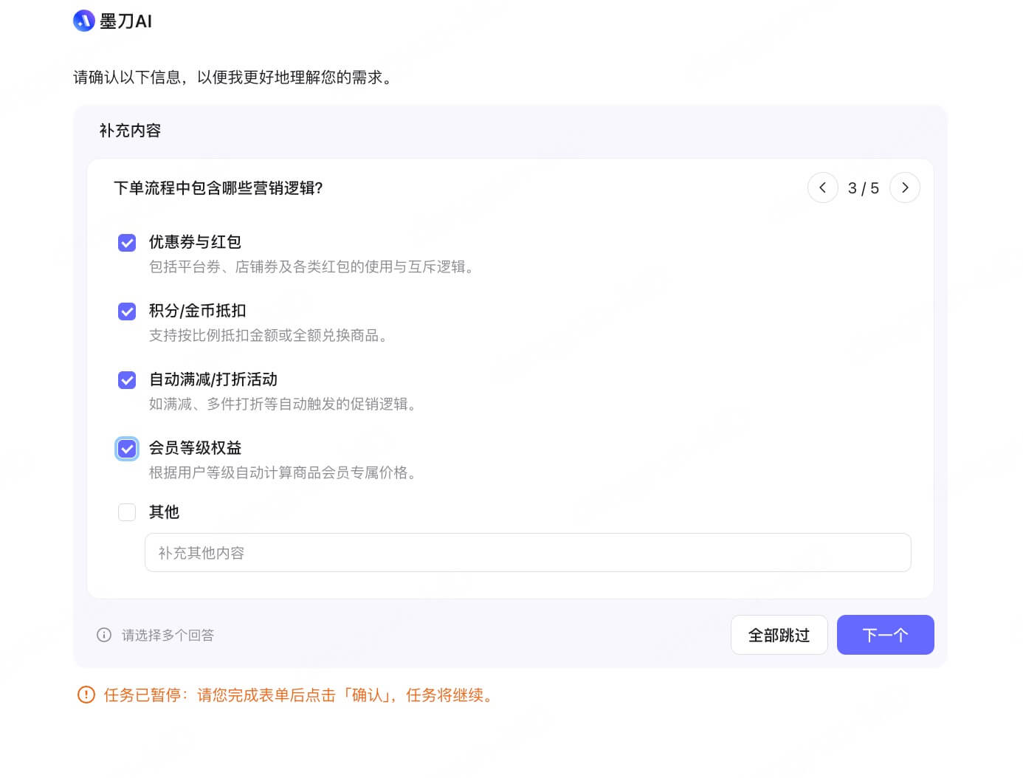Click the previous question left arrow
The image size is (1023, 778).
click(x=823, y=187)
